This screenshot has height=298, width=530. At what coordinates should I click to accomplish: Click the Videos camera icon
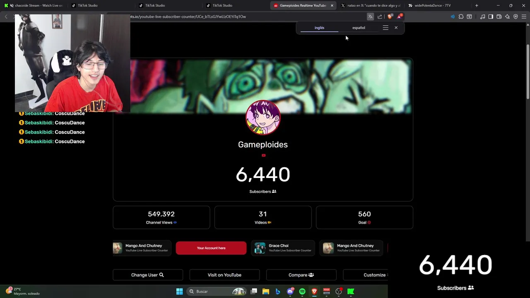pos(269,223)
